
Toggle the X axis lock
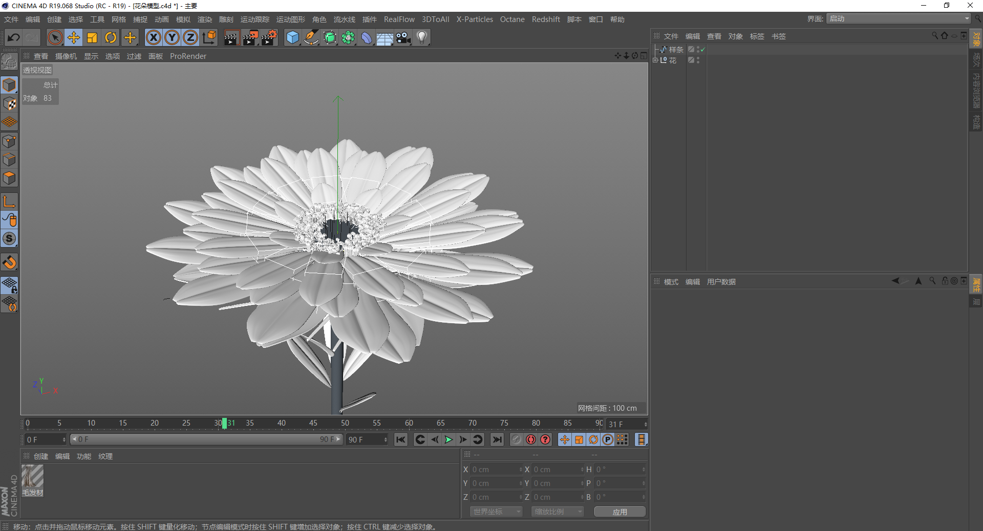153,37
